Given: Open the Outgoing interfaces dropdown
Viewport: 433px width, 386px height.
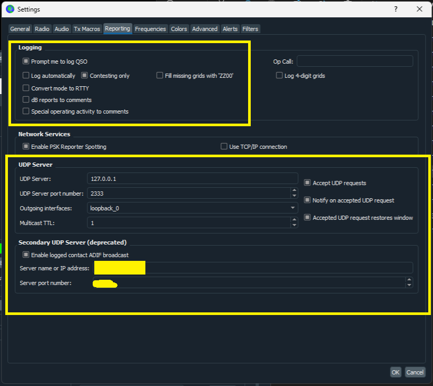Looking at the screenshot, I should 192,208.
